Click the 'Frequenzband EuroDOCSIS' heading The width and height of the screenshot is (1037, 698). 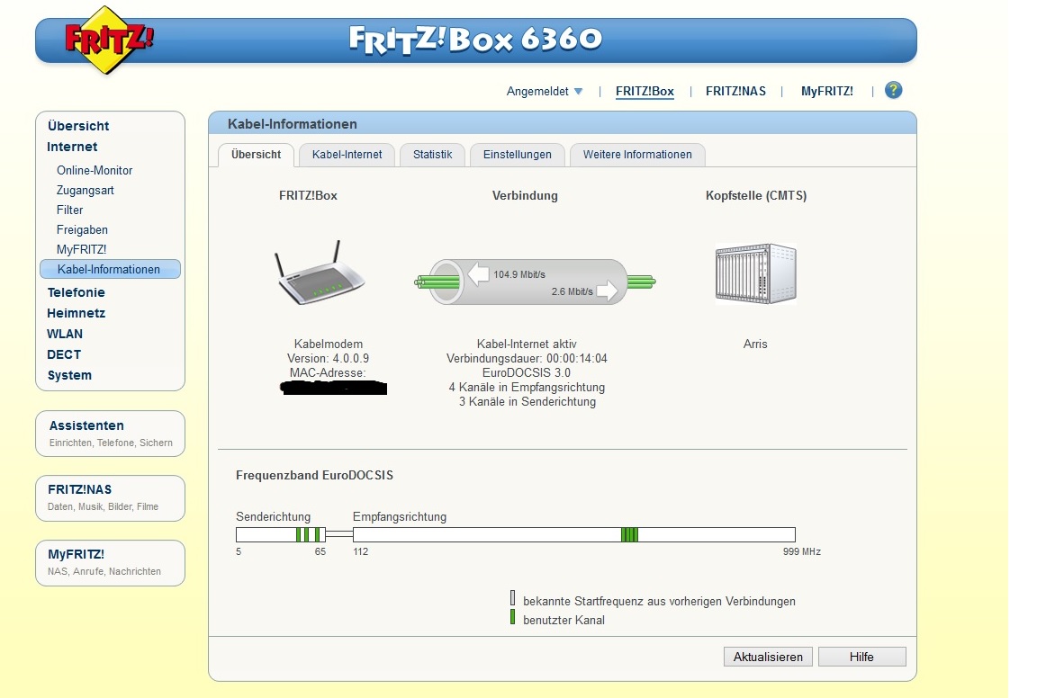click(x=314, y=475)
